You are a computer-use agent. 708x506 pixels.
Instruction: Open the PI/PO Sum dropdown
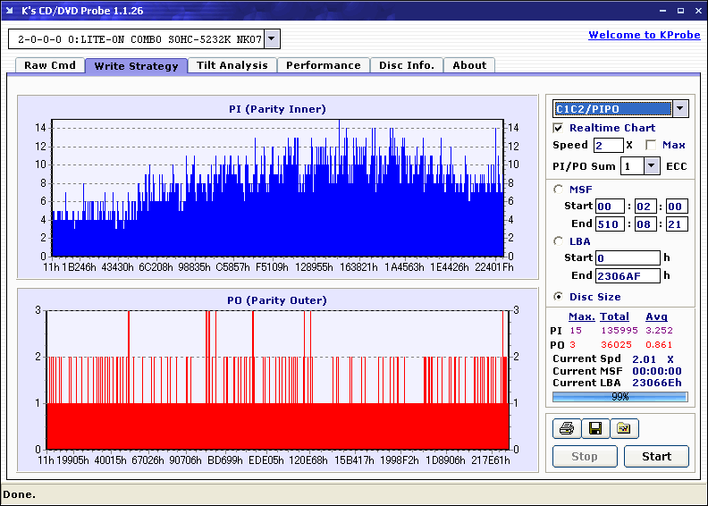pyautogui.click(x=651, y=166)
